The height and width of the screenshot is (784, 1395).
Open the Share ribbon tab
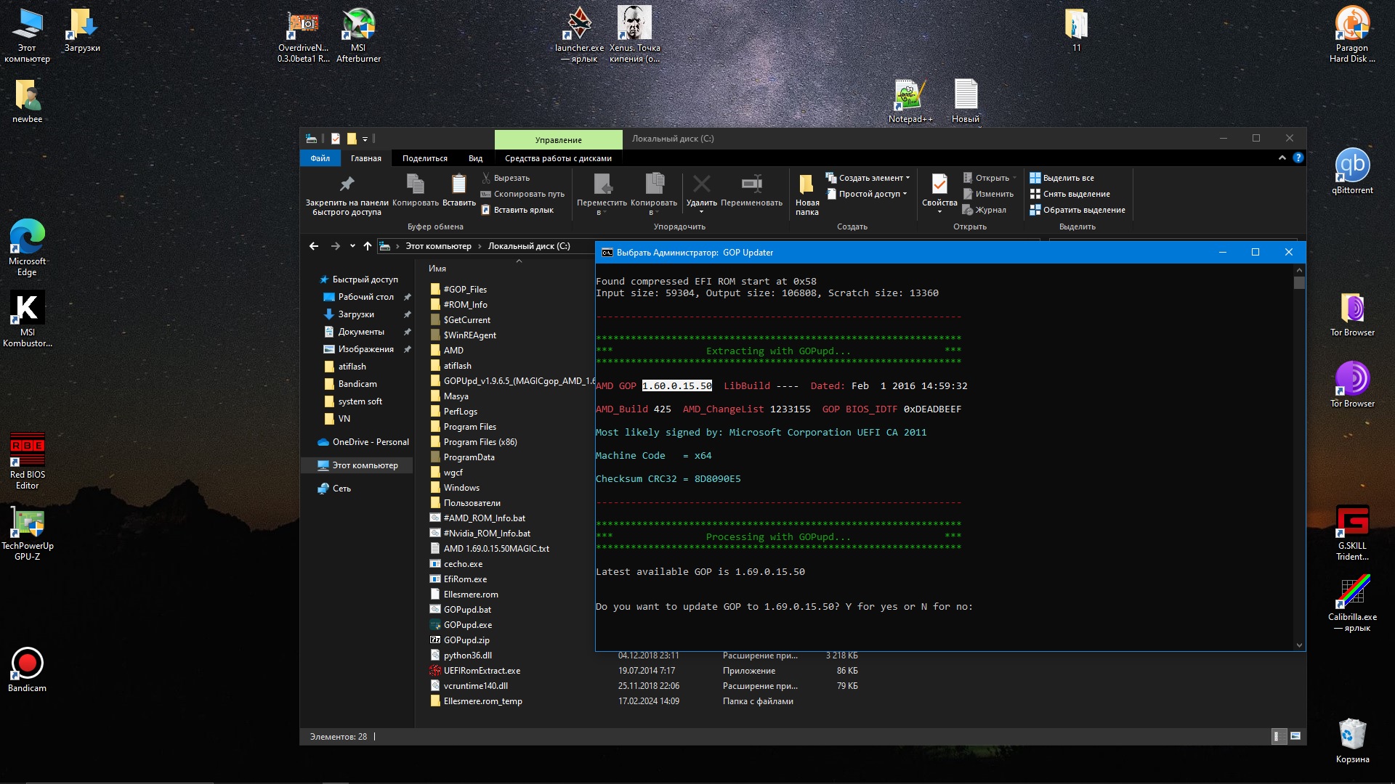(425, 158)
